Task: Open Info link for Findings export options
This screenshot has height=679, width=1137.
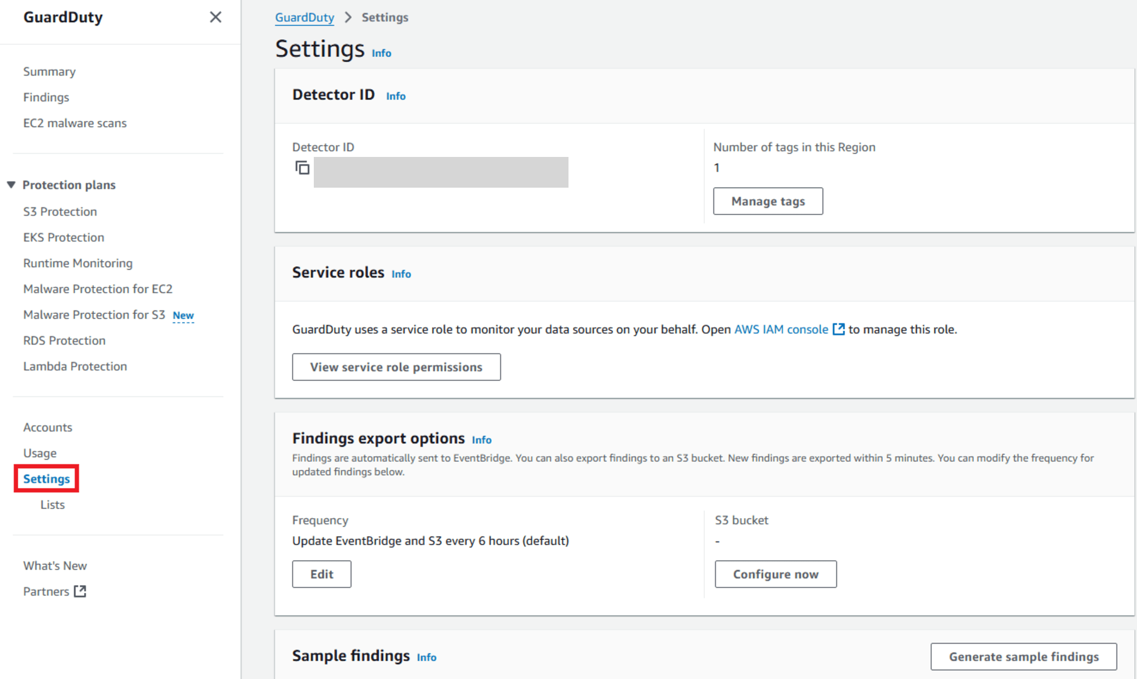Action: (481, 440)
